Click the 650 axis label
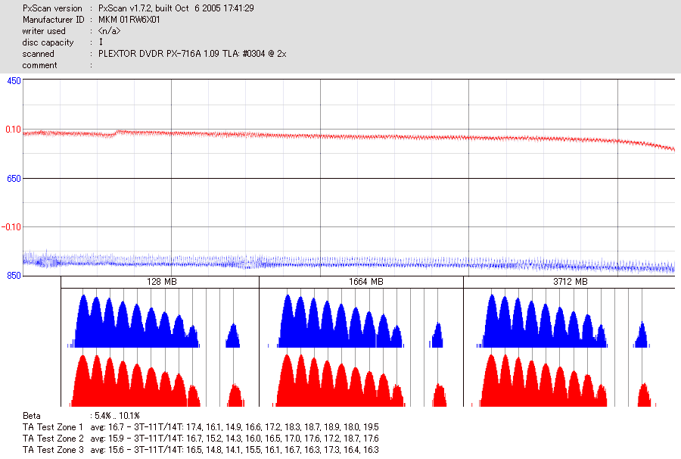 coord(14,179)
